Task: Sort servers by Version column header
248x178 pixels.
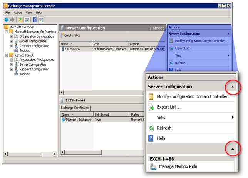Action: 146,44
